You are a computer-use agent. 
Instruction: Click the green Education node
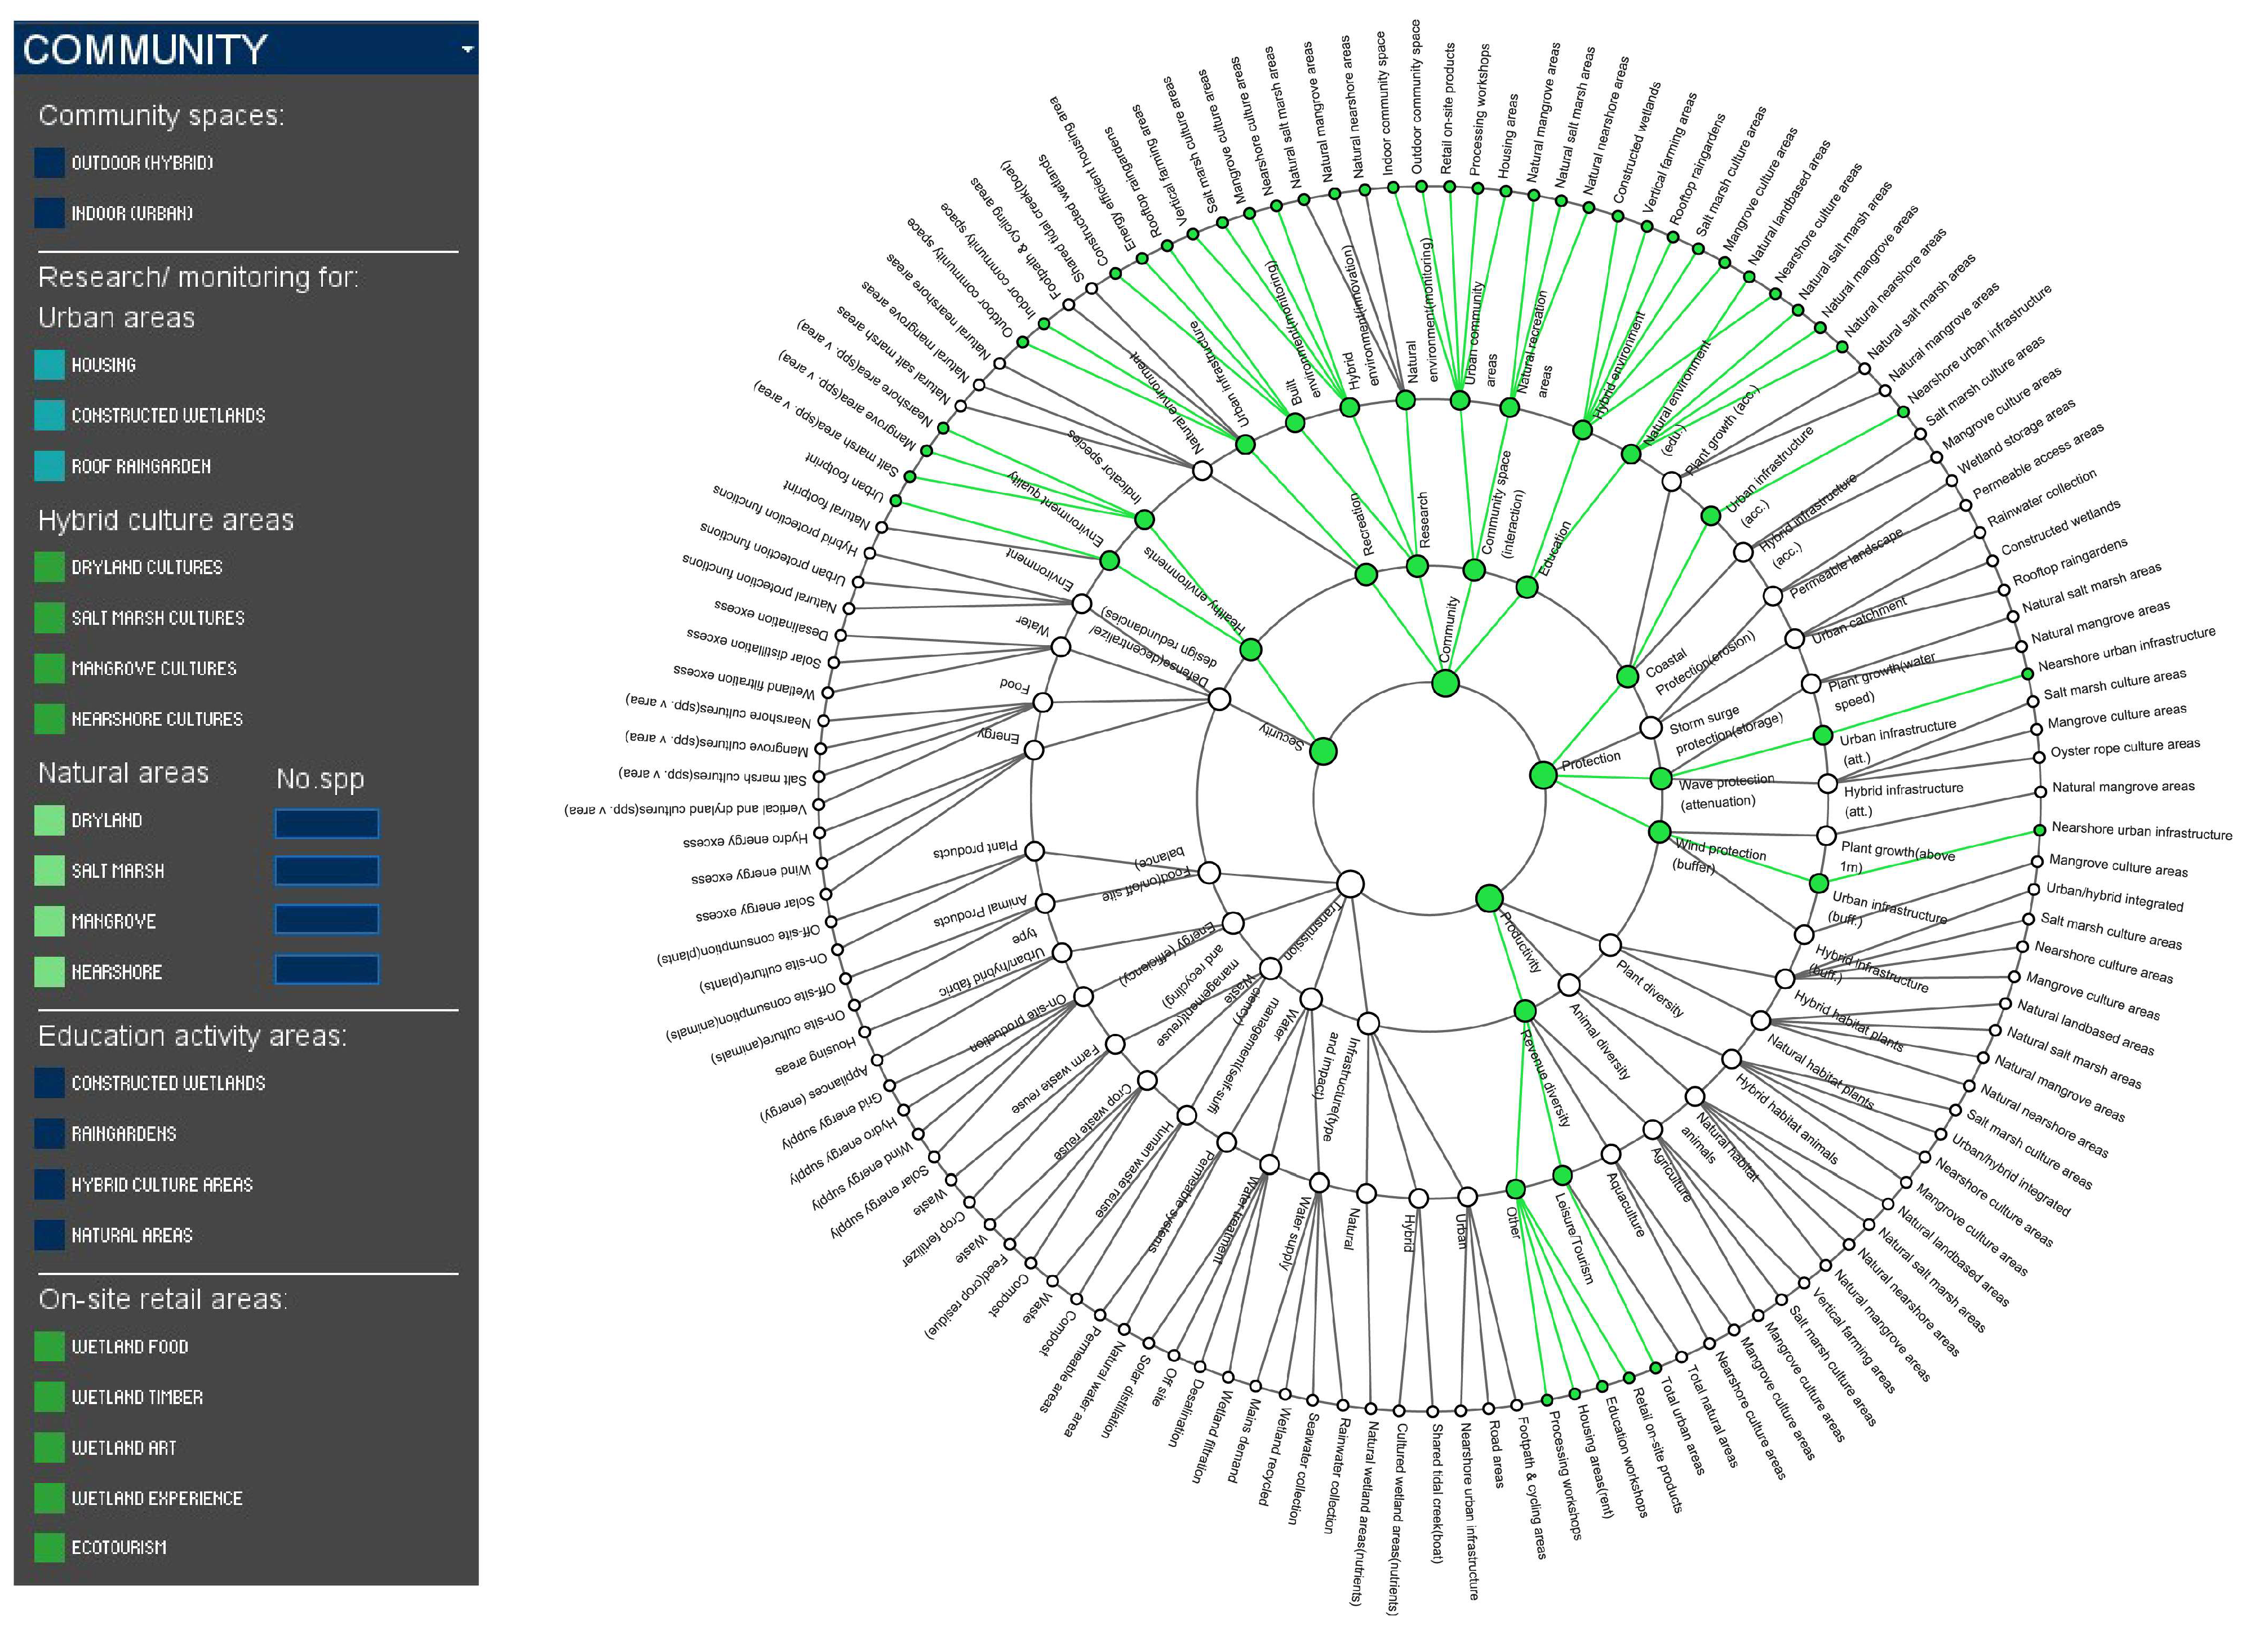[1526, 587]
